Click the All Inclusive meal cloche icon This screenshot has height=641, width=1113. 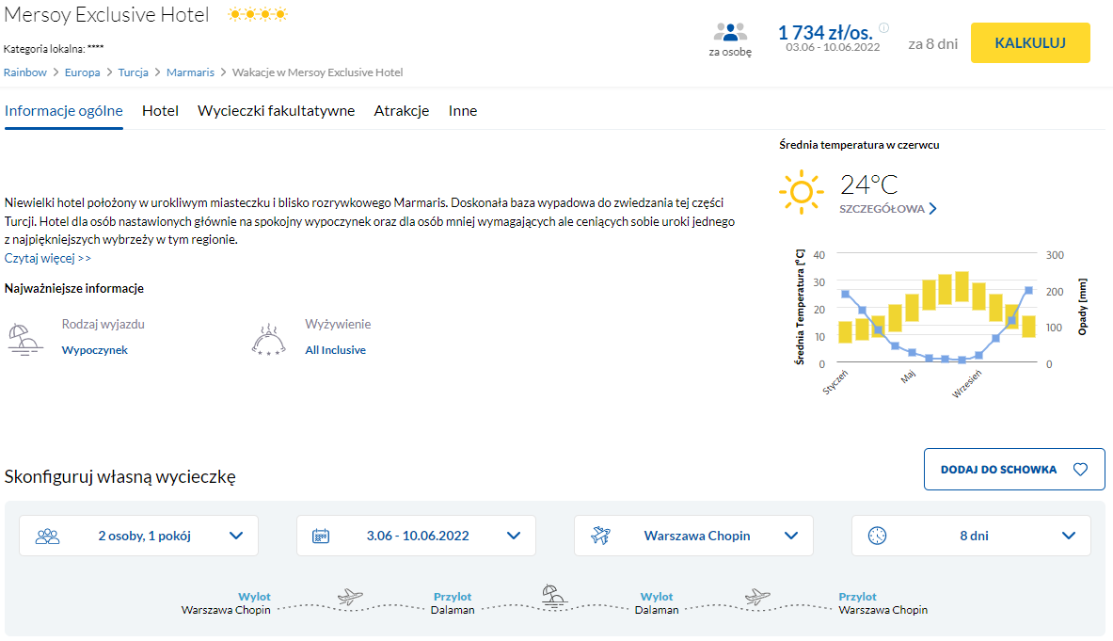(270, 339)
